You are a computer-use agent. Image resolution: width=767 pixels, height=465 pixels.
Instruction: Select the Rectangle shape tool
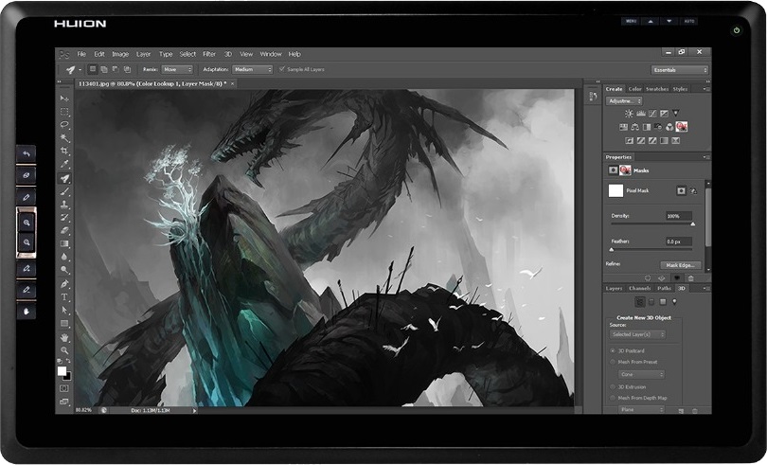point(64,324)
